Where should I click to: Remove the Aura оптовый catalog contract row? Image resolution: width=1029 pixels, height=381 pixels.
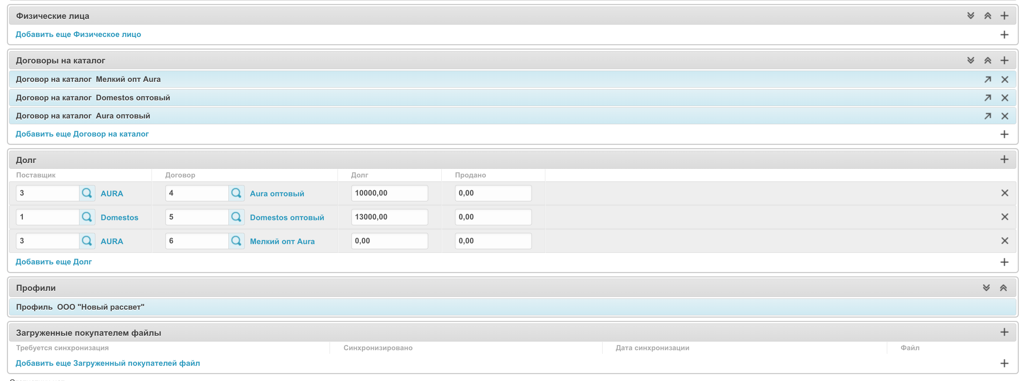pyautogui.click(x=1004, y=116)
